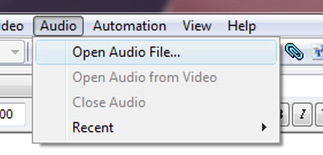Open the Video menu

11,26
